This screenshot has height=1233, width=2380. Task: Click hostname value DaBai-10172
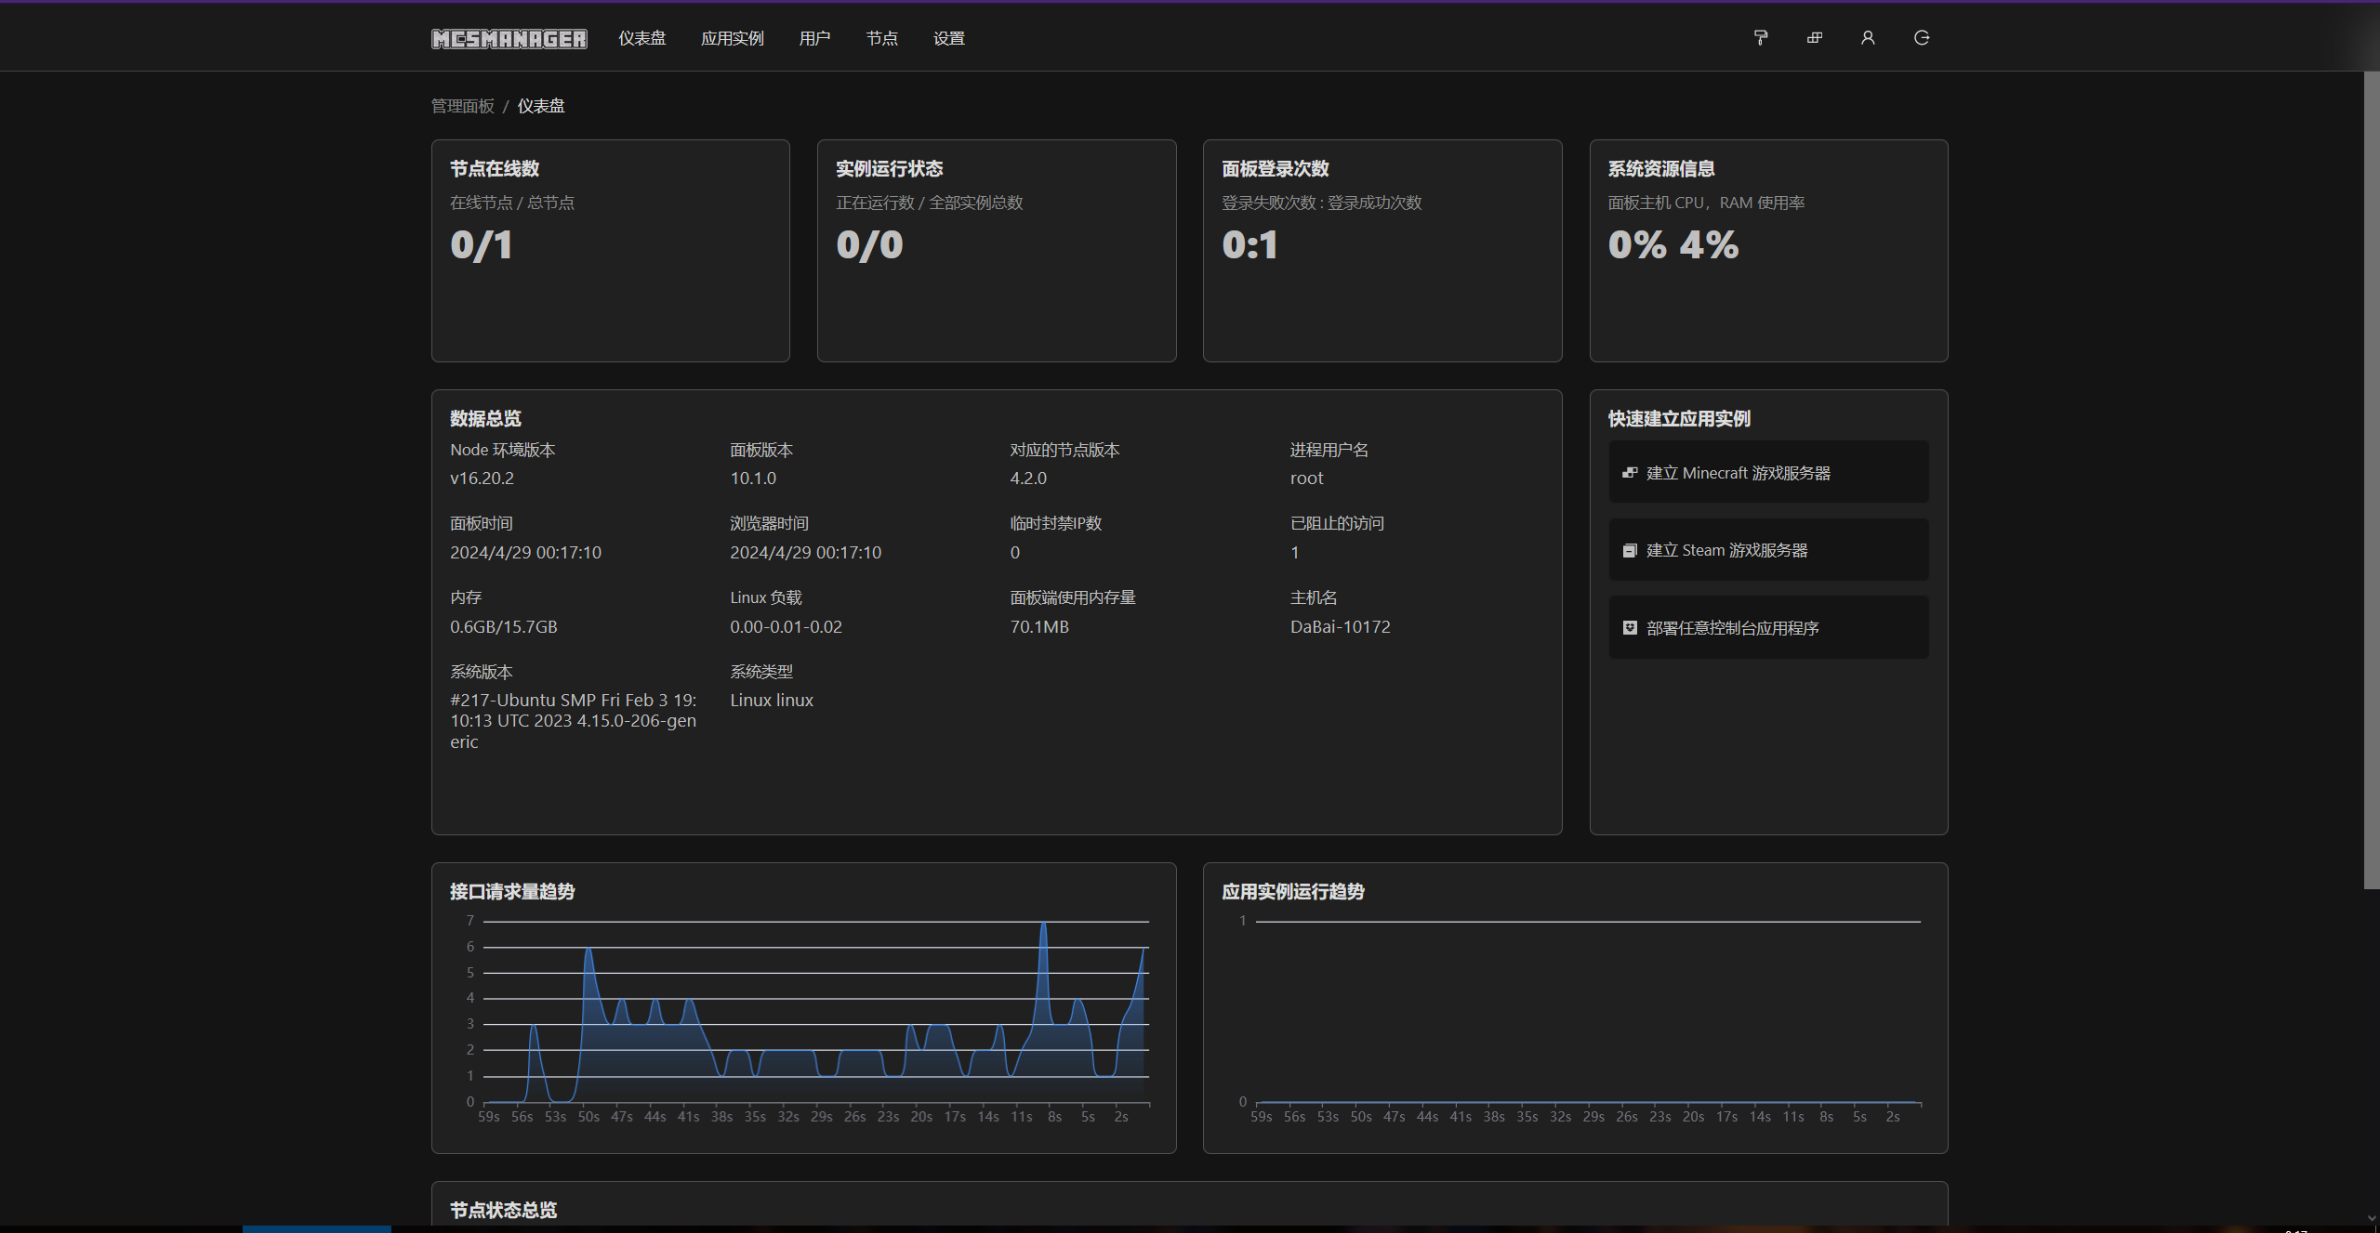pyautogui.click(x=1340, y=627)
